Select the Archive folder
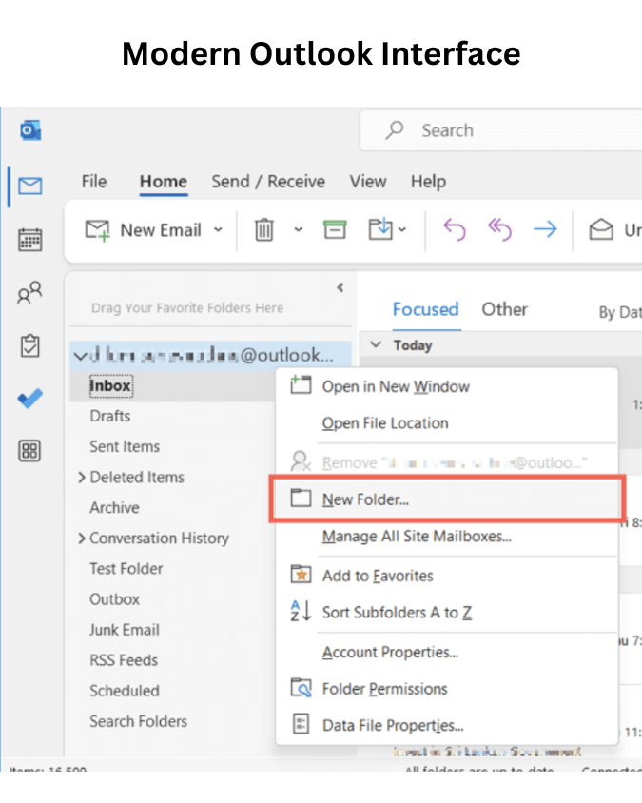 pos(115,507)
